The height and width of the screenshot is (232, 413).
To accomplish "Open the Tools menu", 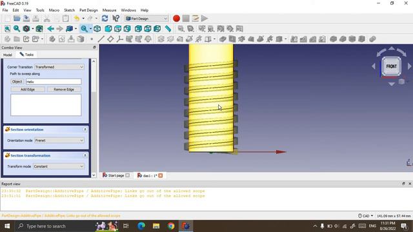I will click(40, 10).
